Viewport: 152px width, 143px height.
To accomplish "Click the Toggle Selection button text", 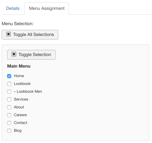I will pos(35,55).
